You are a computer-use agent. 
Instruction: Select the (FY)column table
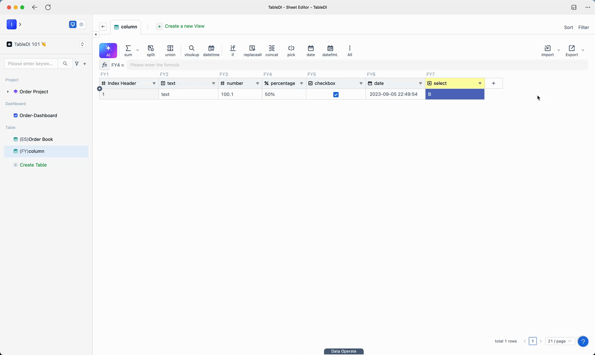tap(46, 151)
